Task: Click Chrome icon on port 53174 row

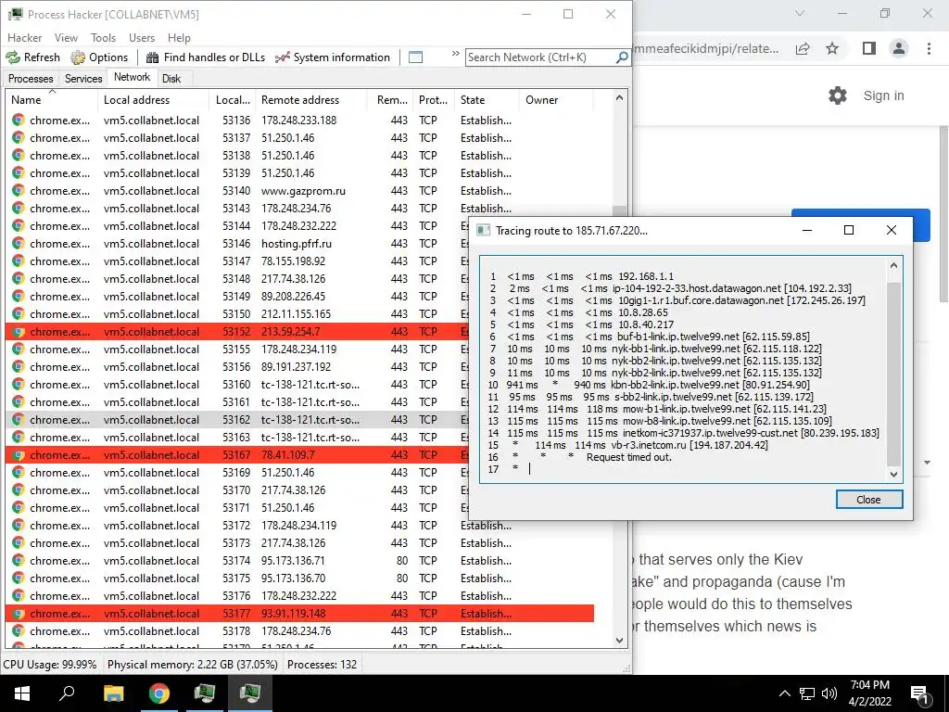Action: coord(19,561)
